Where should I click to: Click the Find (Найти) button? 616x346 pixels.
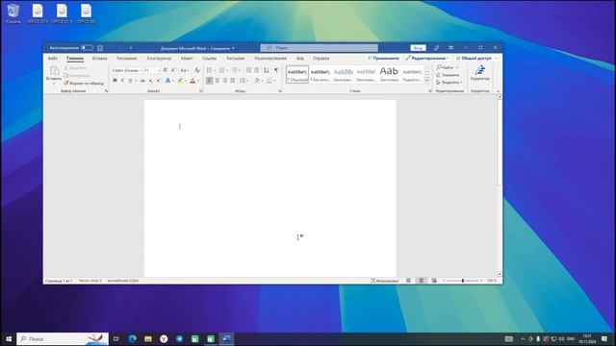(446, 67)
